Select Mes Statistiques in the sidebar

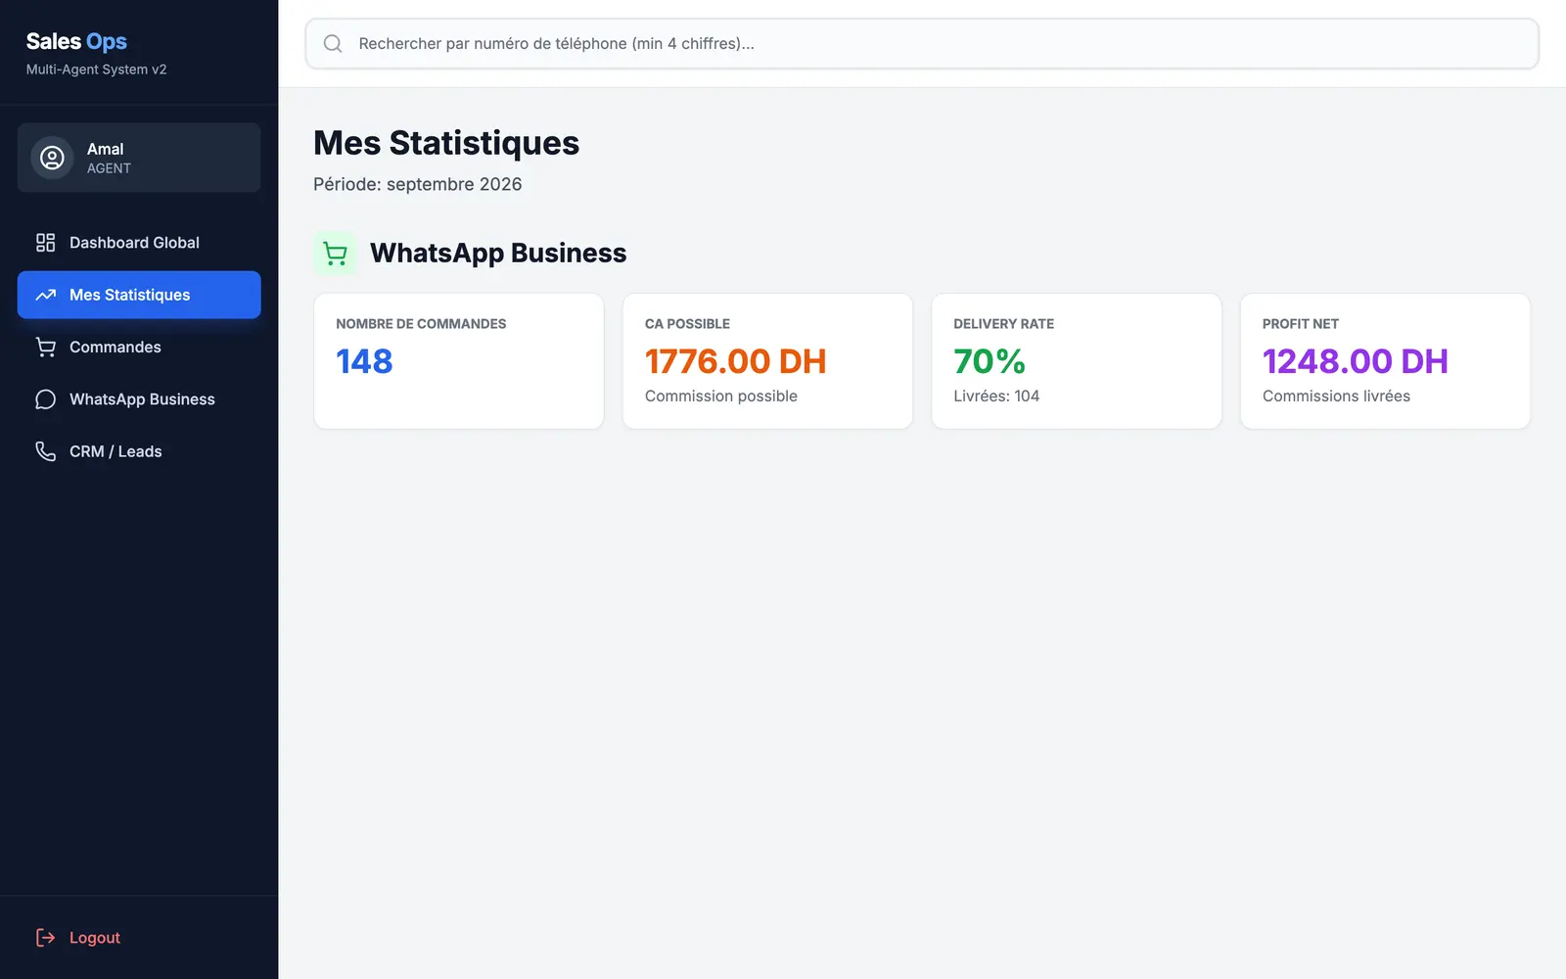[139, 295]
